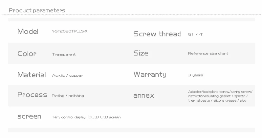The height and width of the screenshot is (138, 262).
Task: Click the G1/4' thread value
Action: coord(195,34)
